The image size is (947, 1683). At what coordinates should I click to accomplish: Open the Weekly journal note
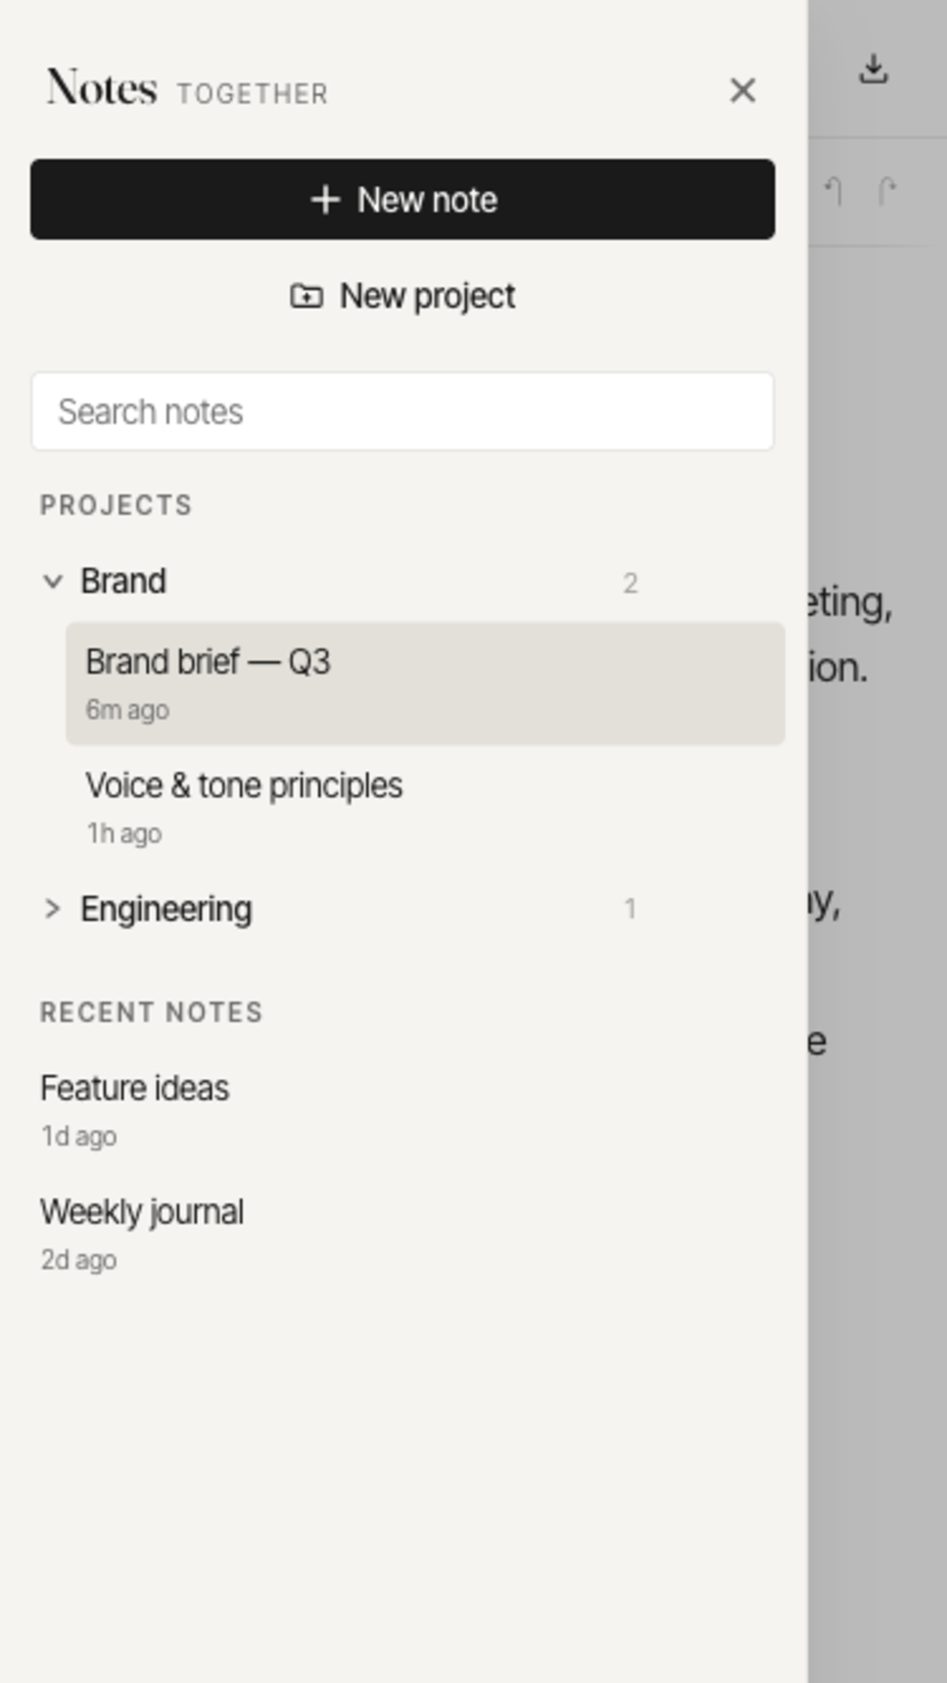pyautogui.click(x=143, y=1211)
